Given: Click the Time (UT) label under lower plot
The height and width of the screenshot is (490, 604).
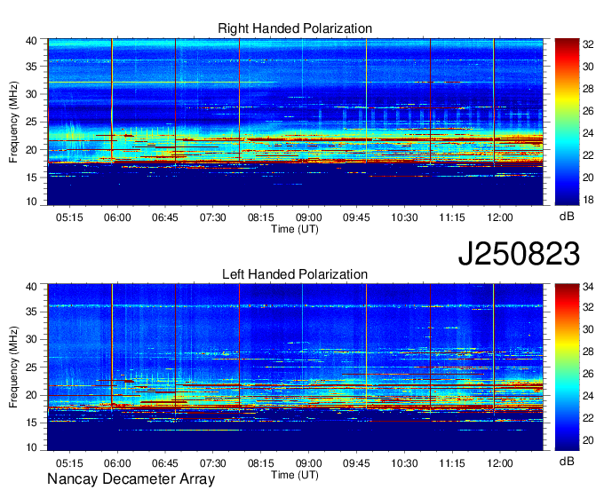Looking at the screenshot, I should (295, 475).
